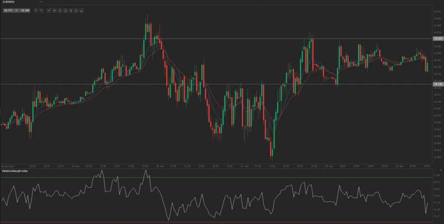The image size is (444, 224).
Task: Click the 18.189 ask price button
Action: [x=24, y=10]
